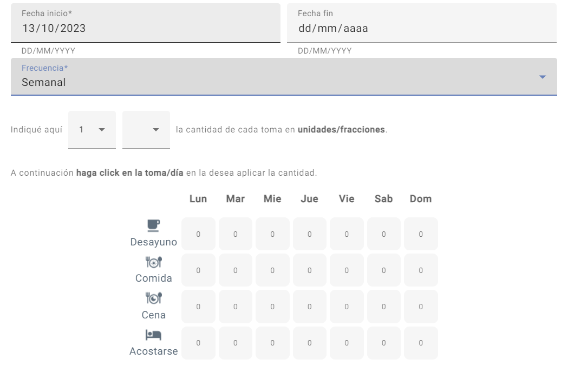The width and height of the screenshot is (561, 366).
Task: Click the Dom column header
Action: pos(421,198)
